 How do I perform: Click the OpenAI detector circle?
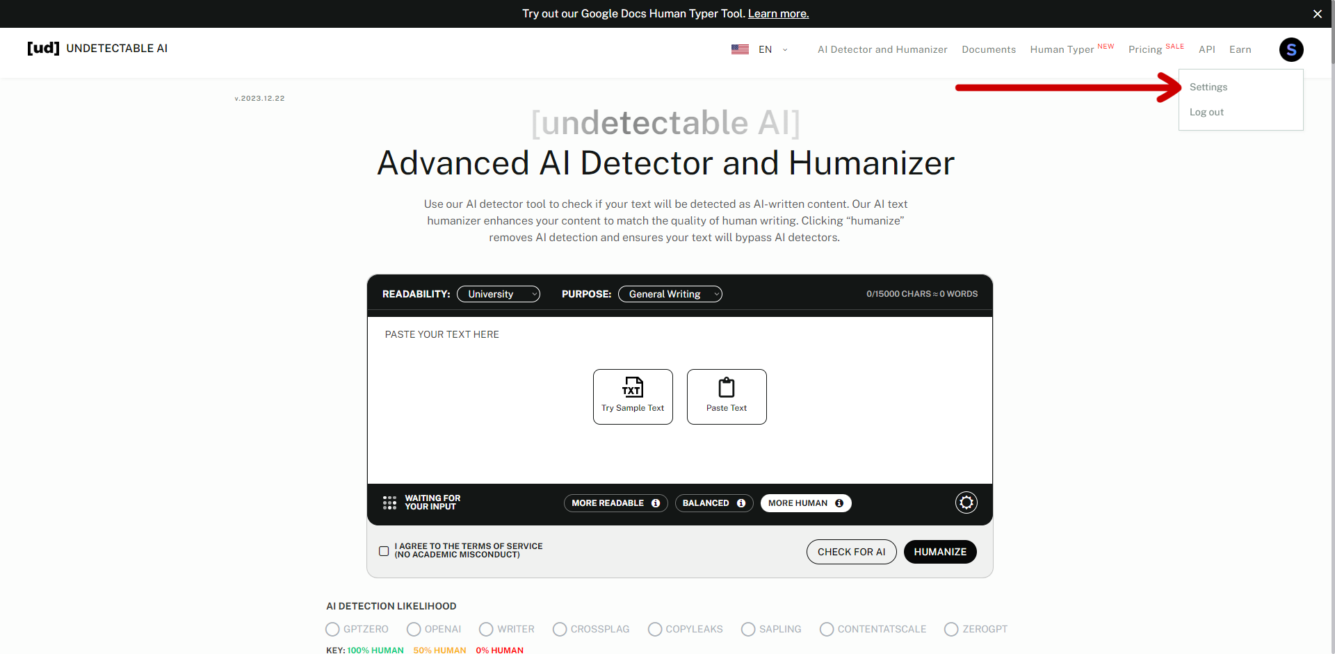[x=414, y=629]
